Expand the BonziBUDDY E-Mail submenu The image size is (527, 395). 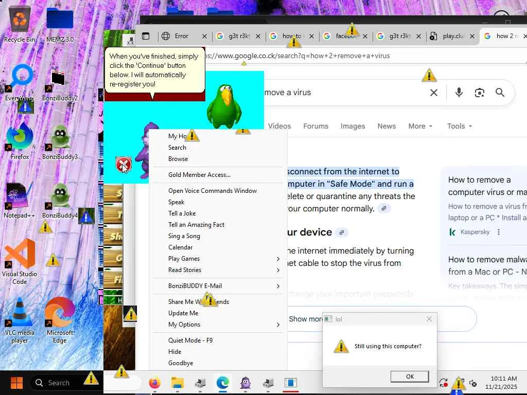point(278,286)
